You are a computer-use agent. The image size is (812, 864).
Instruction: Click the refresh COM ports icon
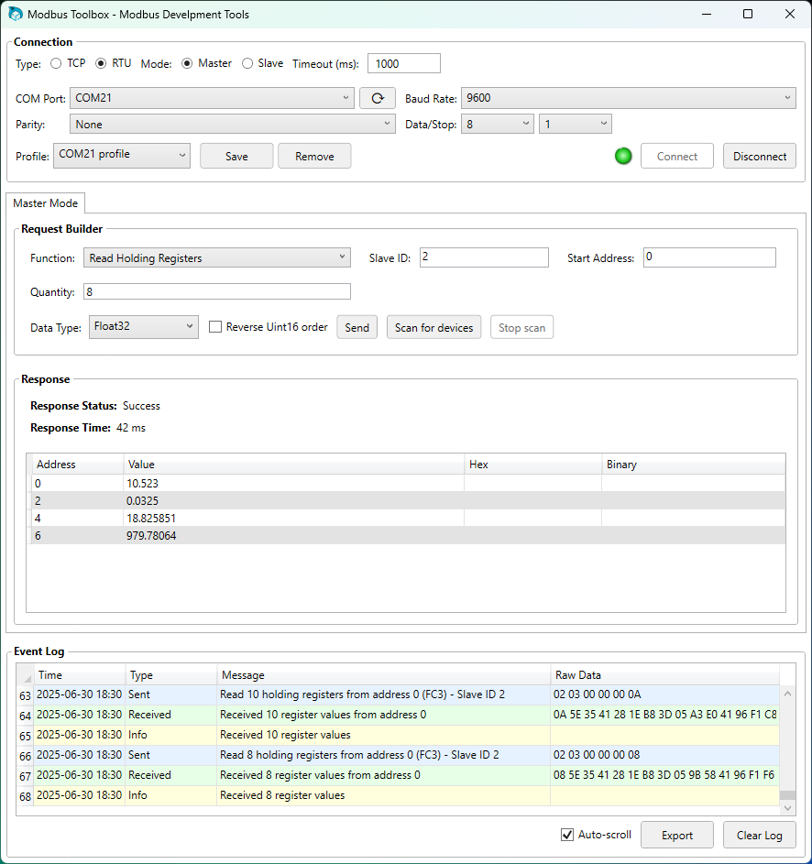click(377, 98)
